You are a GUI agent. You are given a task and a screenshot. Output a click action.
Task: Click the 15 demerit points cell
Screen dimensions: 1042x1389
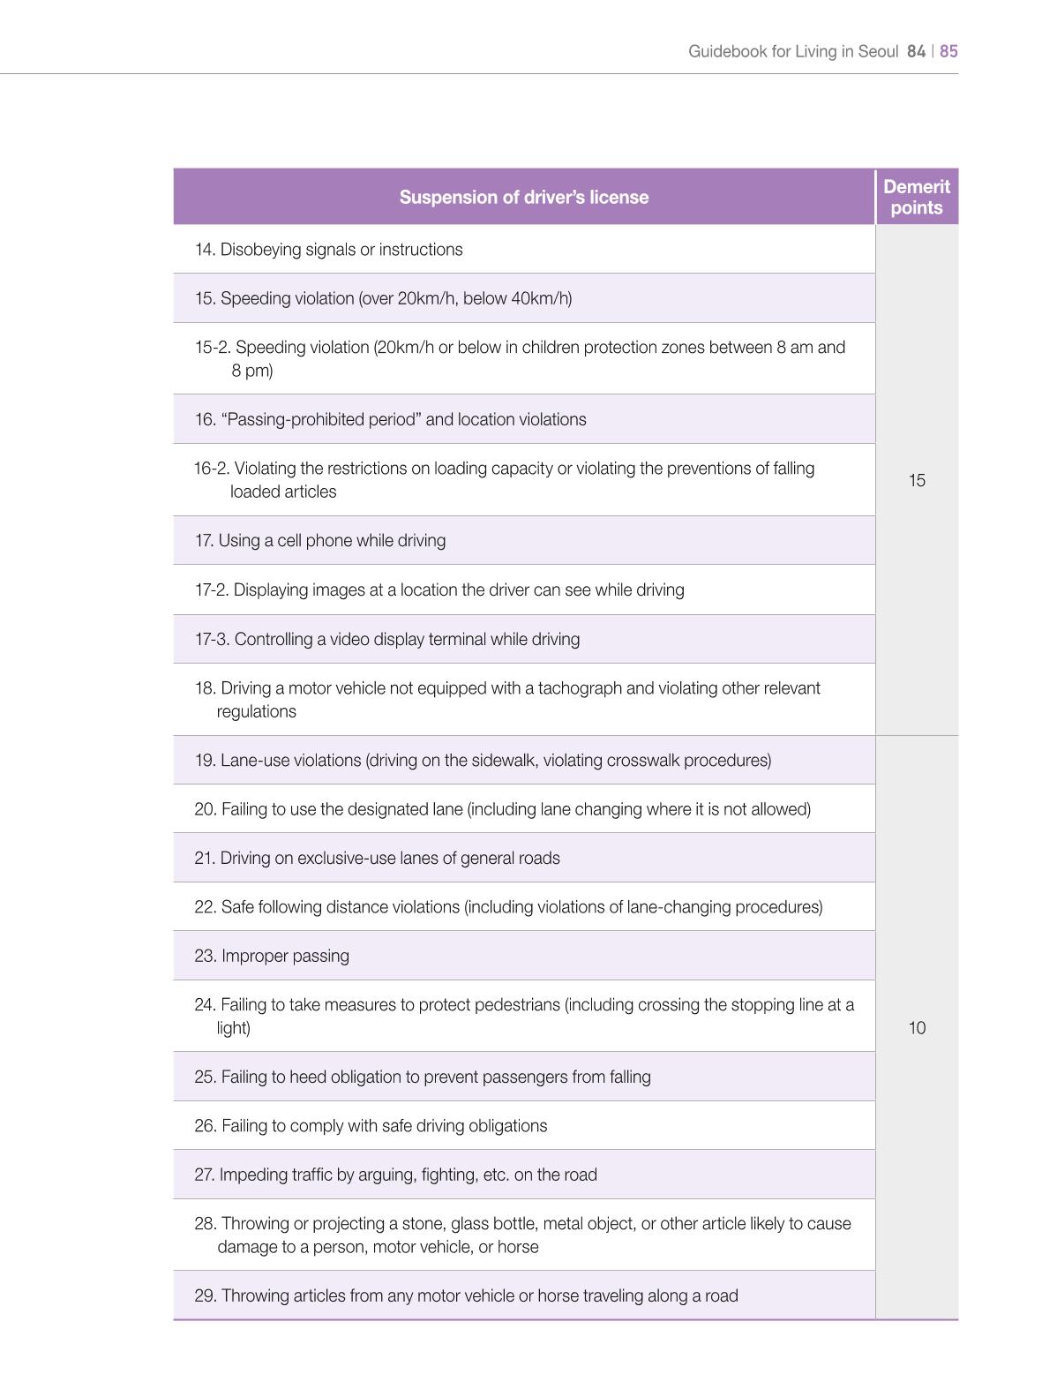click(x=917, y=480)
